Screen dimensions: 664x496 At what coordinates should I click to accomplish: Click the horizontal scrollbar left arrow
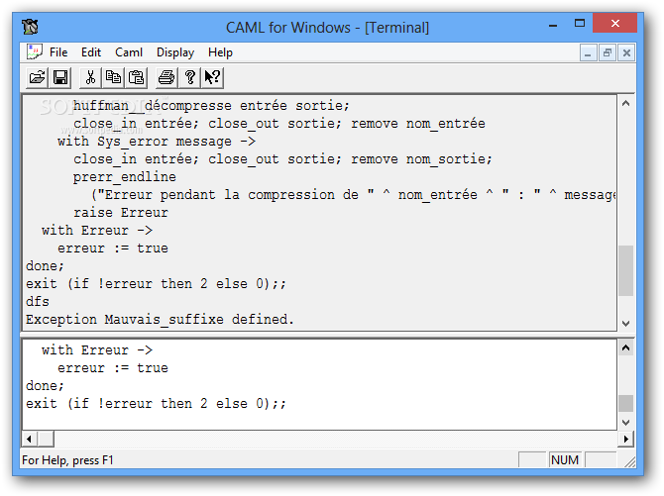[x=29, y=439]
